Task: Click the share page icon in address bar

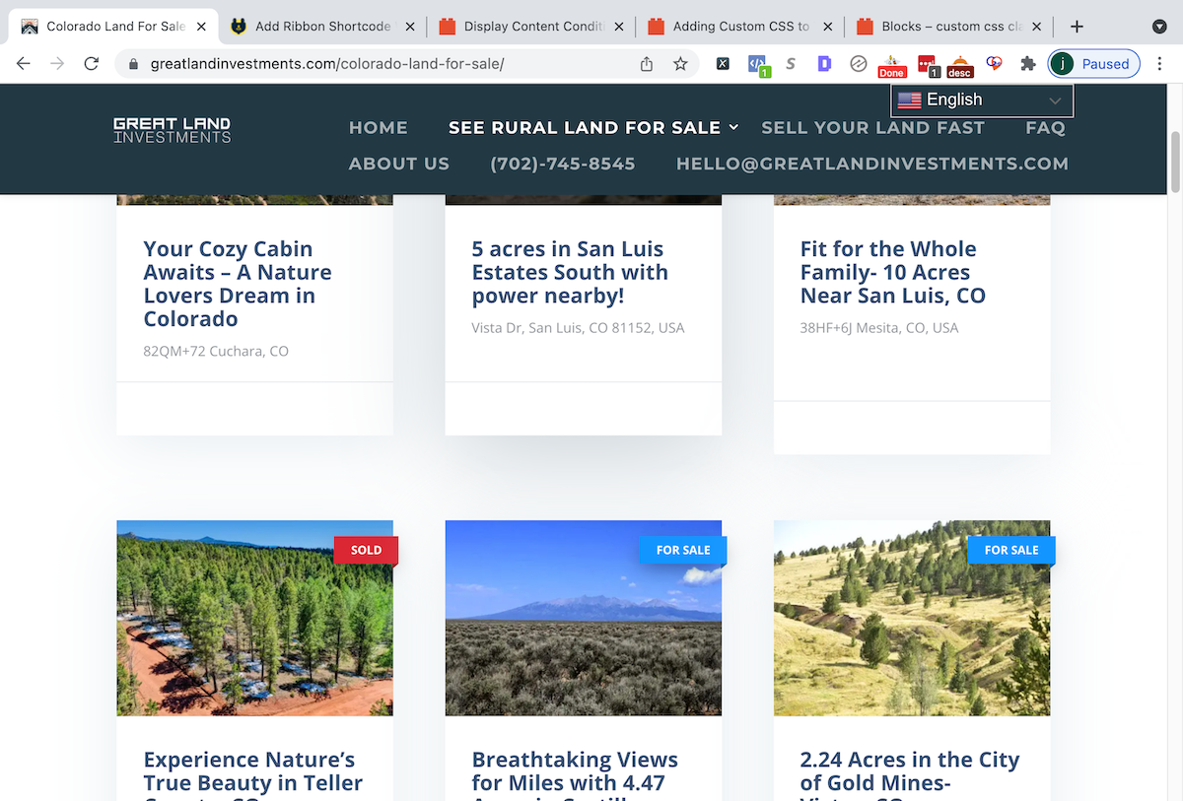Action: (647, 64)
